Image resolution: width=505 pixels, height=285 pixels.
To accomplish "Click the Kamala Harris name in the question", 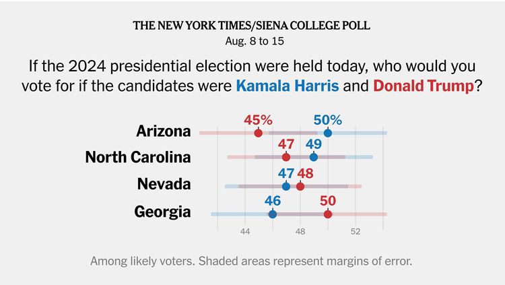I will coord(288,86).
